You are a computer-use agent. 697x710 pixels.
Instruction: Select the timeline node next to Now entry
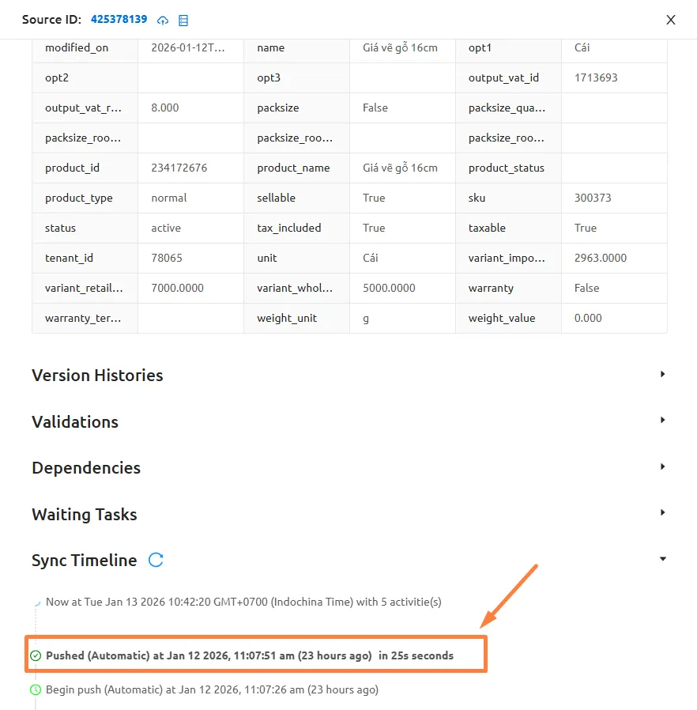coord(36,602)
